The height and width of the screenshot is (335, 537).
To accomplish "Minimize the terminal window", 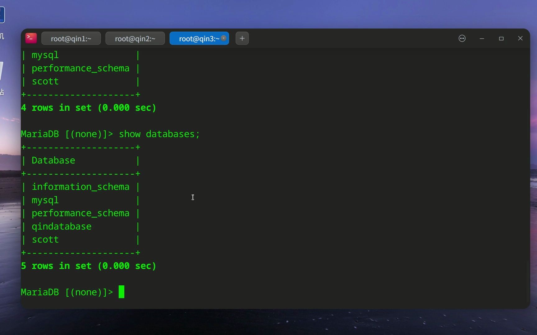I will click(x=482, y=38).
